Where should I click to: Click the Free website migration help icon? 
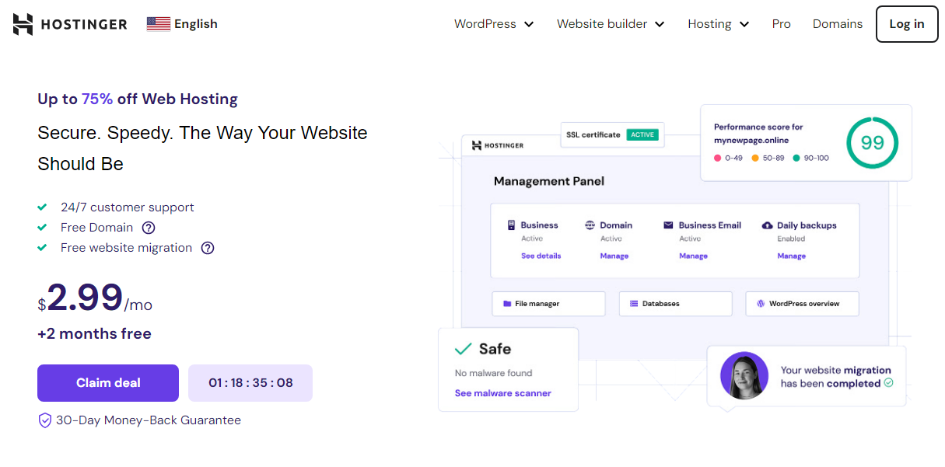(x=208, y=248)
